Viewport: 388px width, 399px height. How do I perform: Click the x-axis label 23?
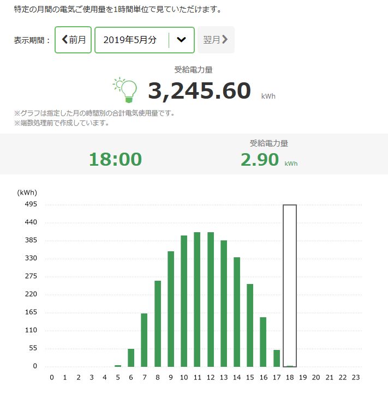coord(356,377)
